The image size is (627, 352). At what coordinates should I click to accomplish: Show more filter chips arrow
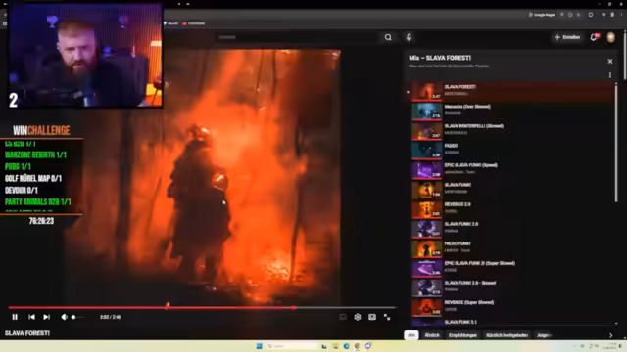tap(610, 335)
